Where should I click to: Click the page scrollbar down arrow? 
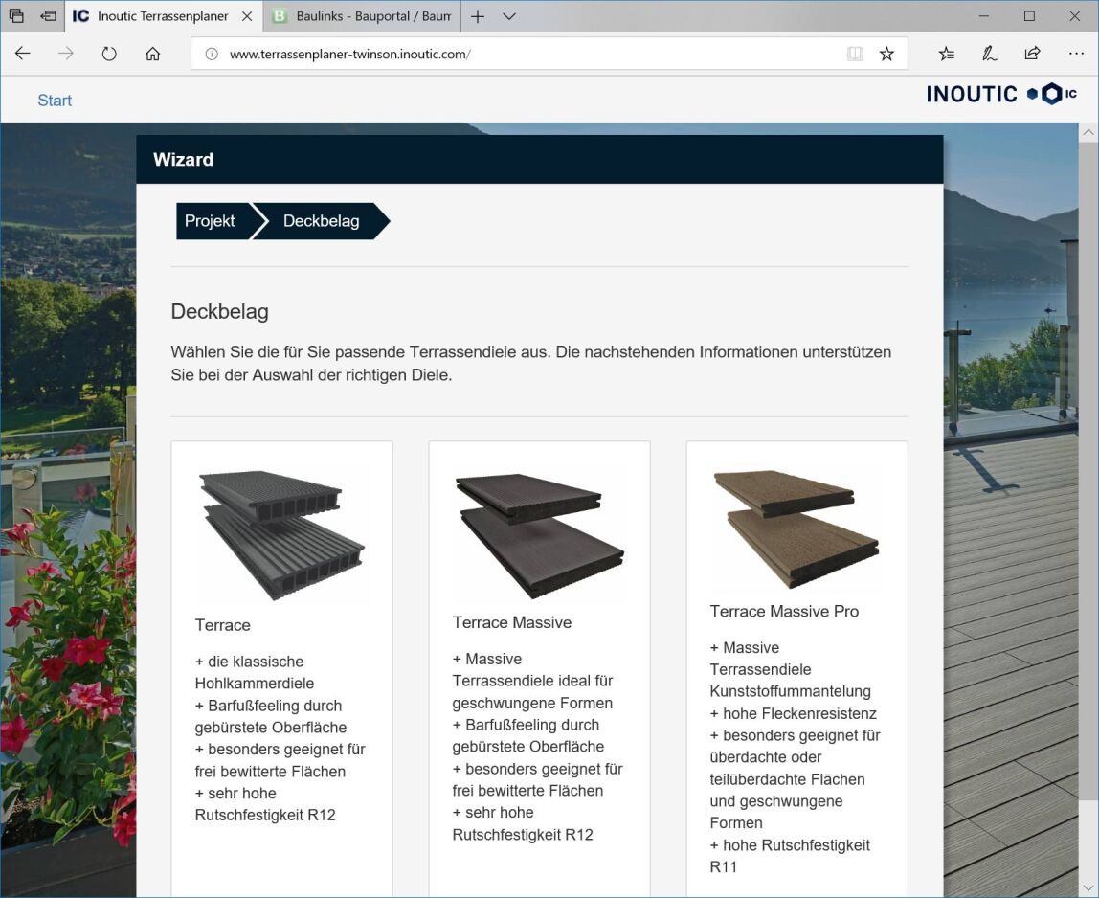click(1088, 887)
